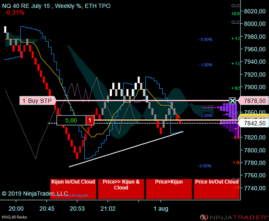
Task: Click the 20:53 time axis label
Action: (x=77, y=209)
